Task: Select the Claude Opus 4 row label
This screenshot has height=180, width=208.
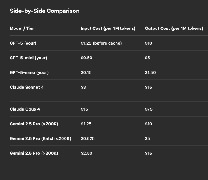Action: click(25, 109)
